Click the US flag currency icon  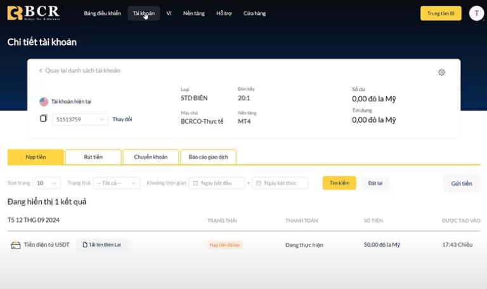[44, 101]
